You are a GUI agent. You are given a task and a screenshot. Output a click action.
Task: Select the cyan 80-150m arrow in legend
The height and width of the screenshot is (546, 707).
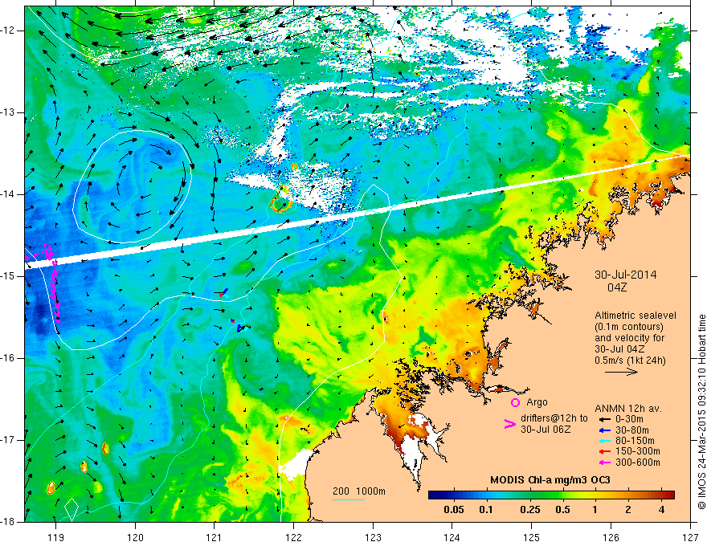coord(604,441)
